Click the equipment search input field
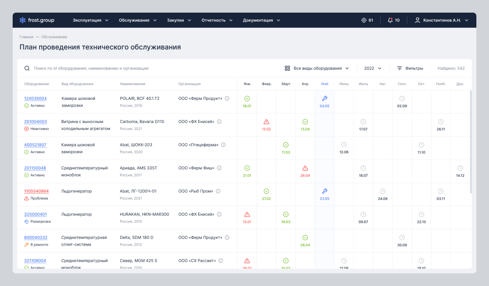Image resolution: width=489 pixels, height=286 pixels. pyautogui.click(x=91, y=68)
